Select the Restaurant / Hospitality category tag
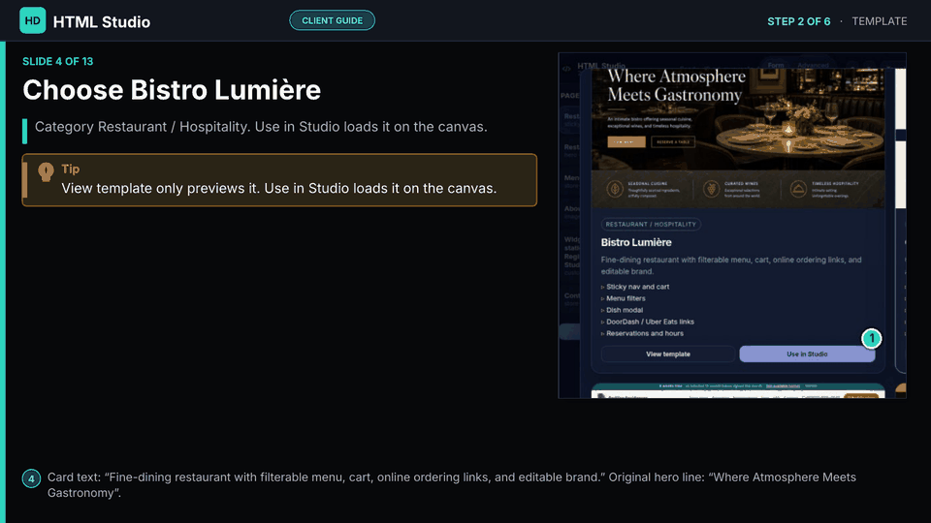Screen dimensions: 931x523 pos(651,224)
